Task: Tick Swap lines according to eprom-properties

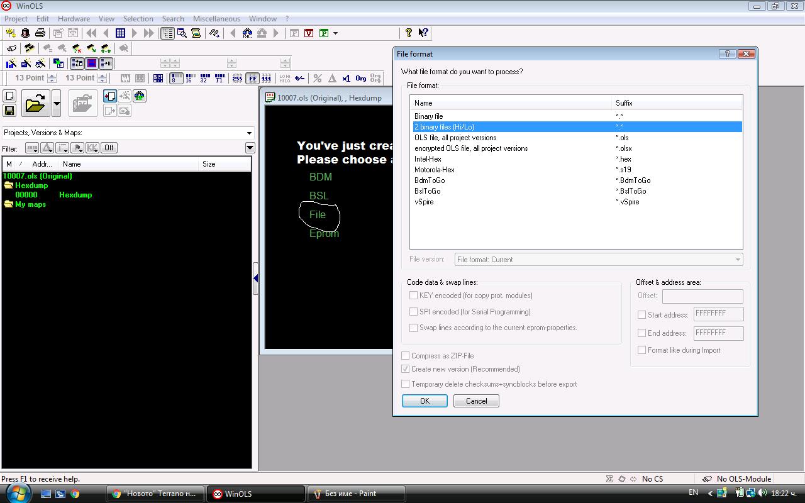Action: tap(413, 328)
